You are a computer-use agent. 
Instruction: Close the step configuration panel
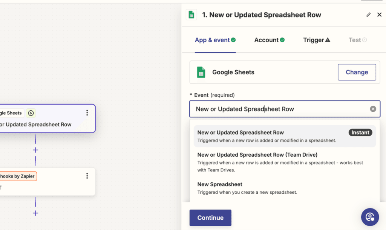click(380, 14)
